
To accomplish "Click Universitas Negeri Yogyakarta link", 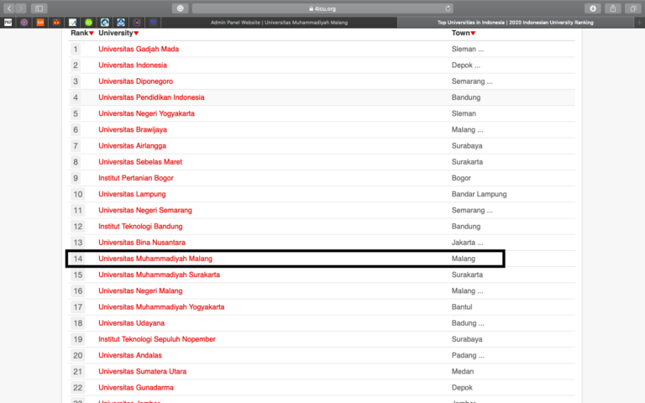I will tap(146, 113).
